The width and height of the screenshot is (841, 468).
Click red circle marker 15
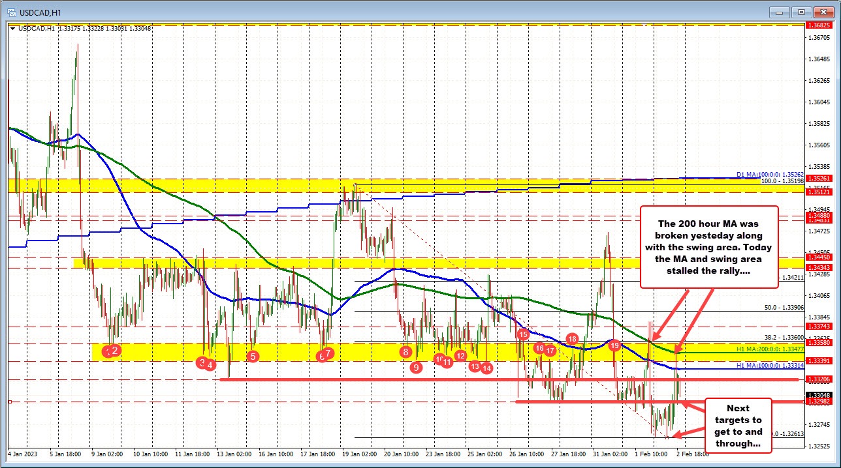pos(523,334)
